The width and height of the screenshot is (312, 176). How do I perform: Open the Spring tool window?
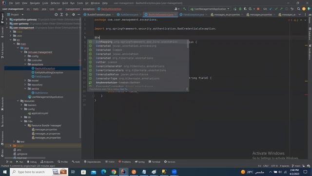(140, 162)
